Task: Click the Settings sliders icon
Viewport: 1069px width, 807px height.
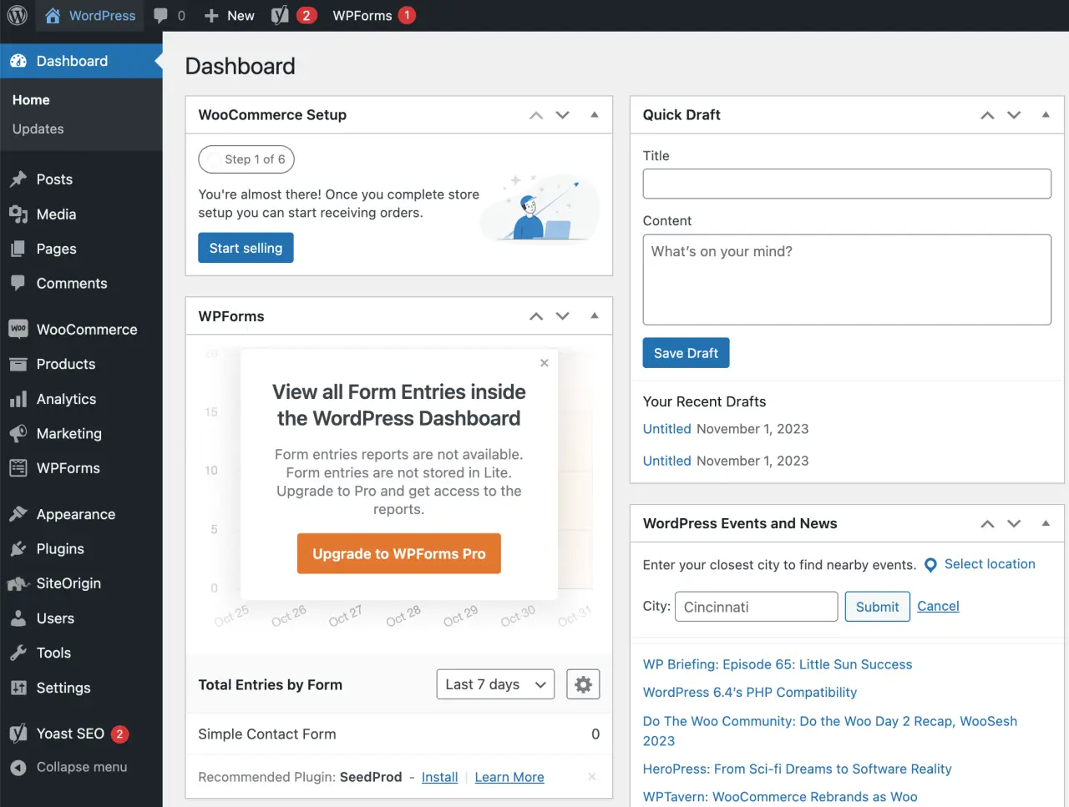Action: tap(18, 688)
